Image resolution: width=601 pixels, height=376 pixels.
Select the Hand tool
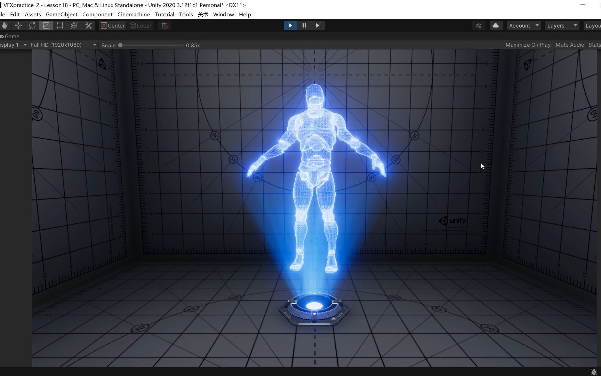(5, 25)
